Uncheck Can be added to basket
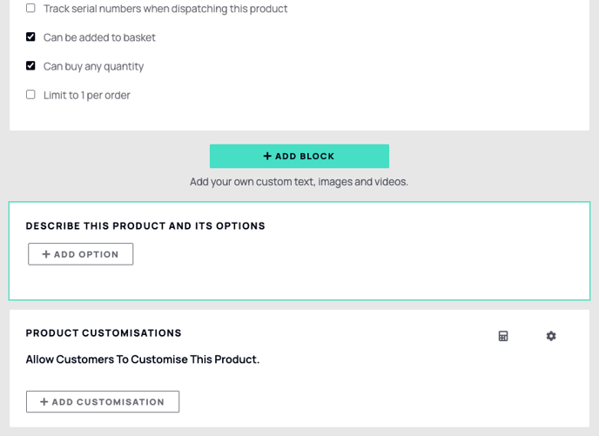This screenshot has height=436, width=599. (30, 37)
